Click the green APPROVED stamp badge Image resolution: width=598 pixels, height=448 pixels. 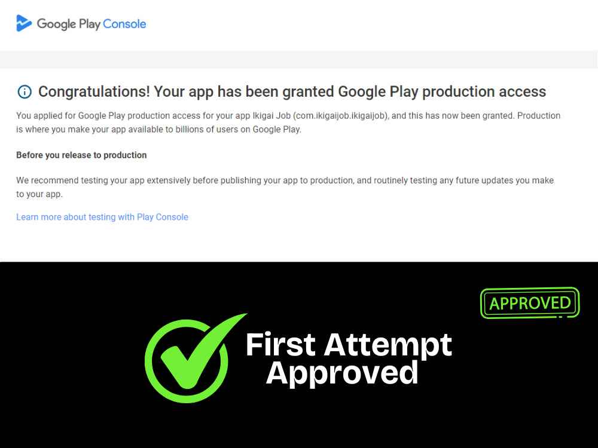[530, 303]
